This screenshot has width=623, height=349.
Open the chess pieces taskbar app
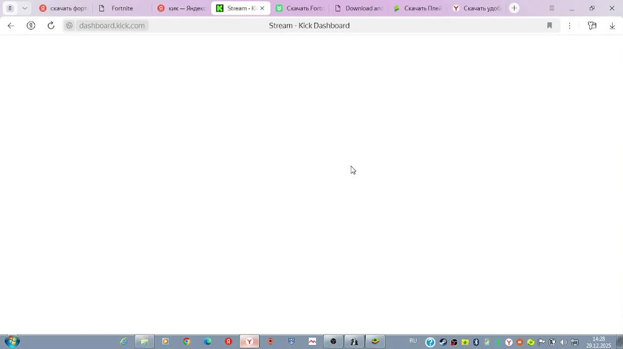click(354, 342)
